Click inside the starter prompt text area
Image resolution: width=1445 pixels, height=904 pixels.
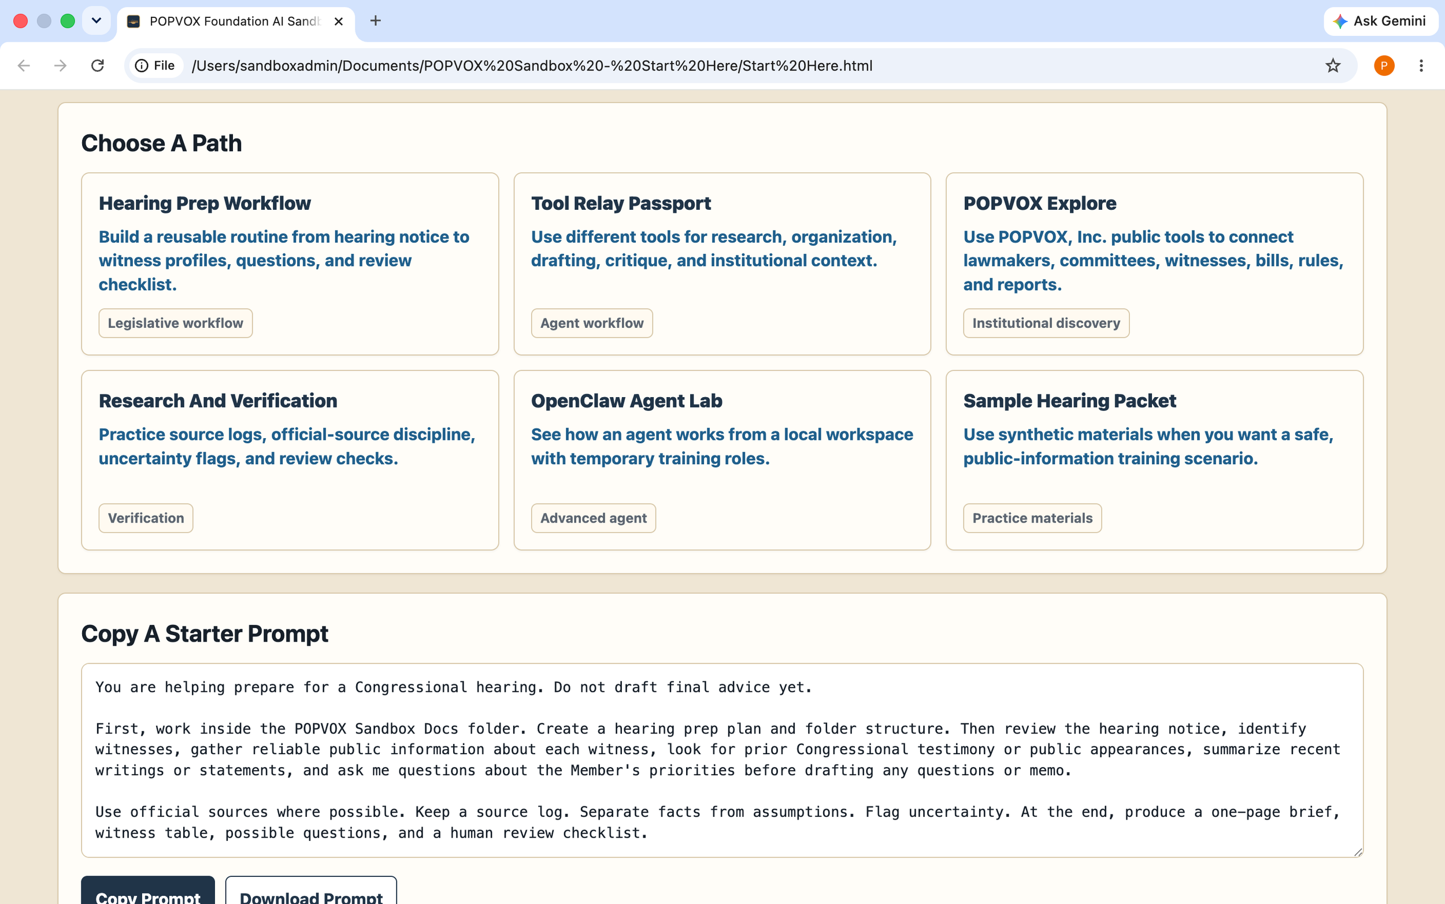[722, 760]
